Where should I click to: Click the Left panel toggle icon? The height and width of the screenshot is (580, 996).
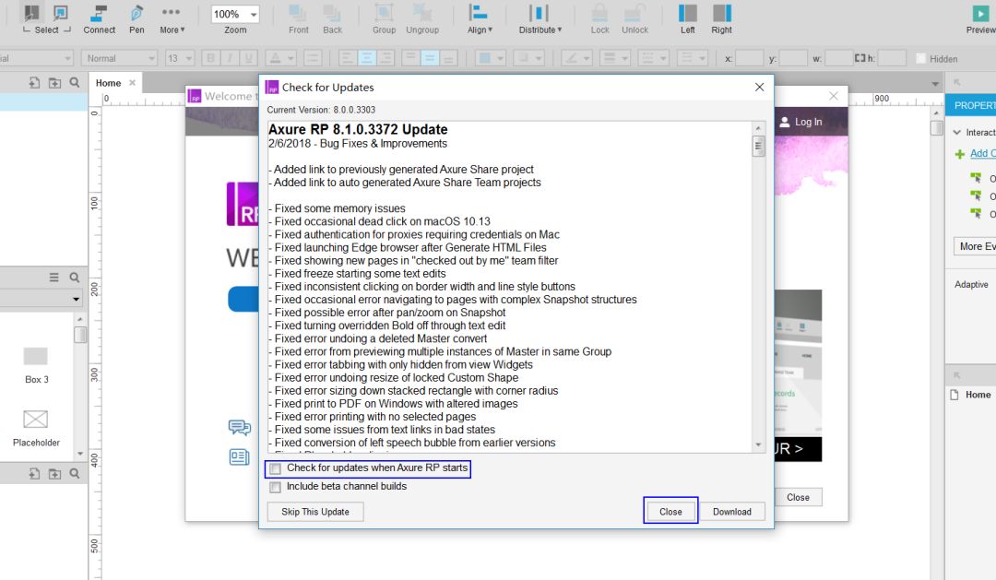688,14
